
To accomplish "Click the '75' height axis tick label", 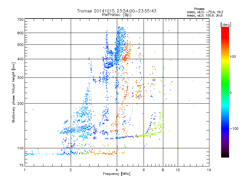I will 22,165.
